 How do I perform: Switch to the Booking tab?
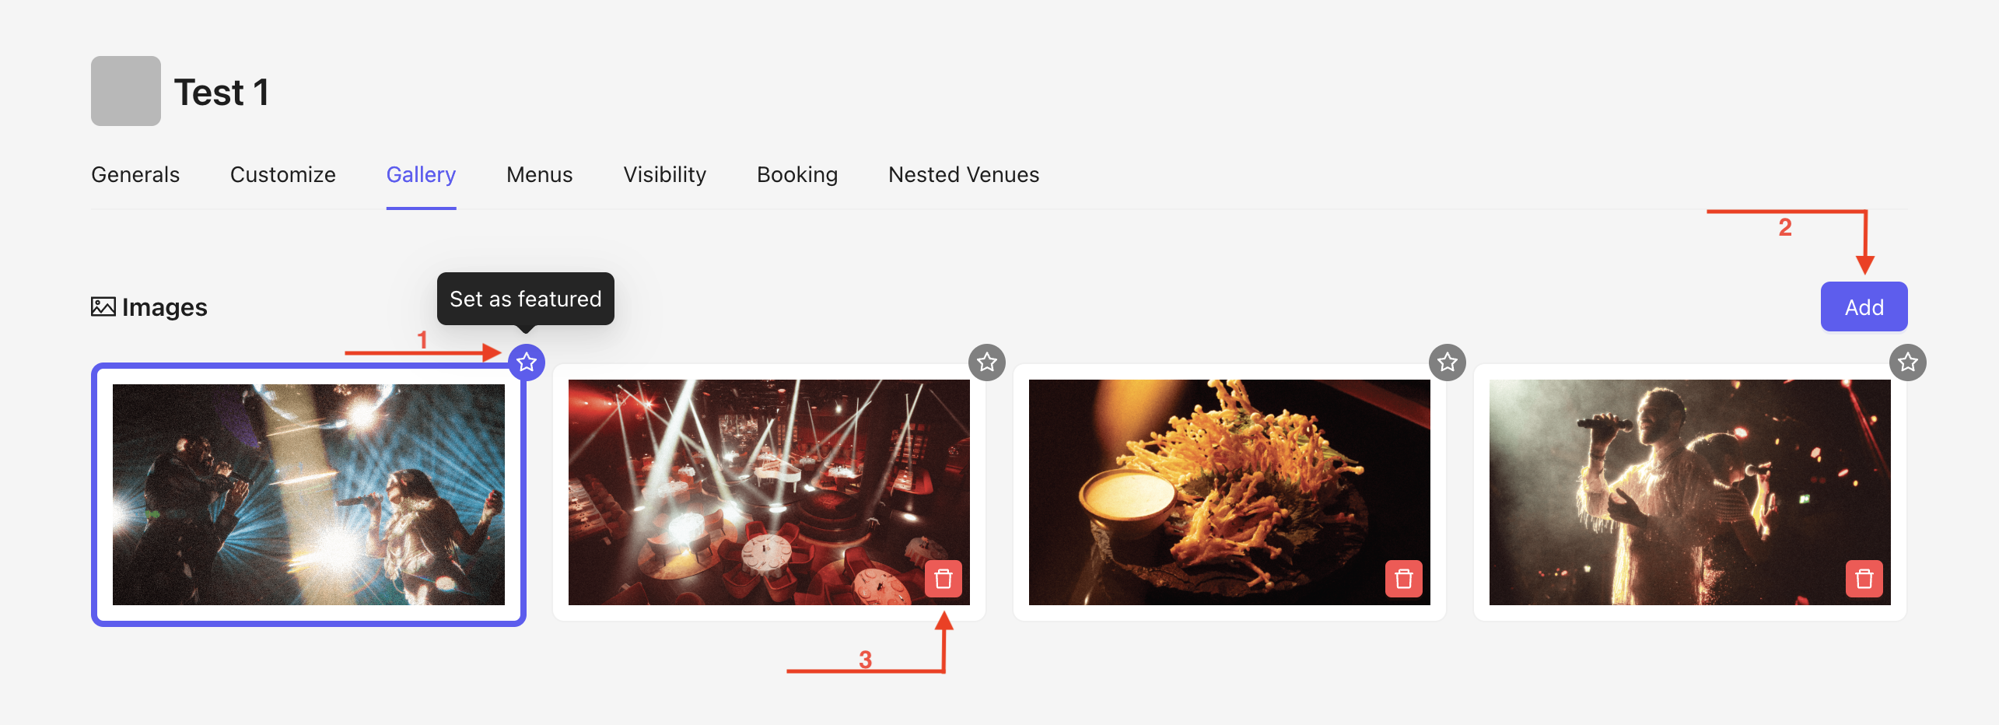coord(797,174)
